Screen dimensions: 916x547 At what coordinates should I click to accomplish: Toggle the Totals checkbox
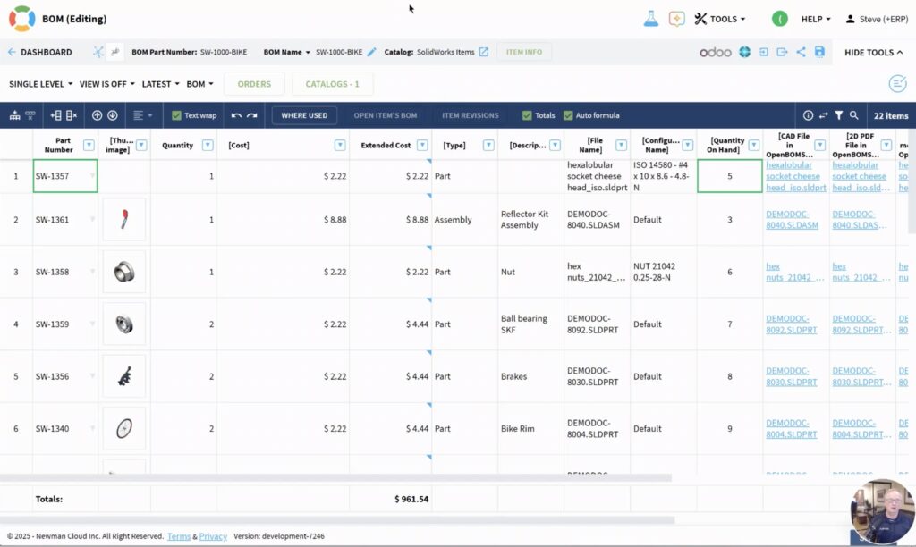tap(527, 115)
